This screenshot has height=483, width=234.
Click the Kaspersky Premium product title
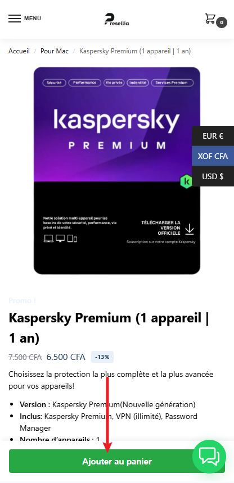pos(109,328)
